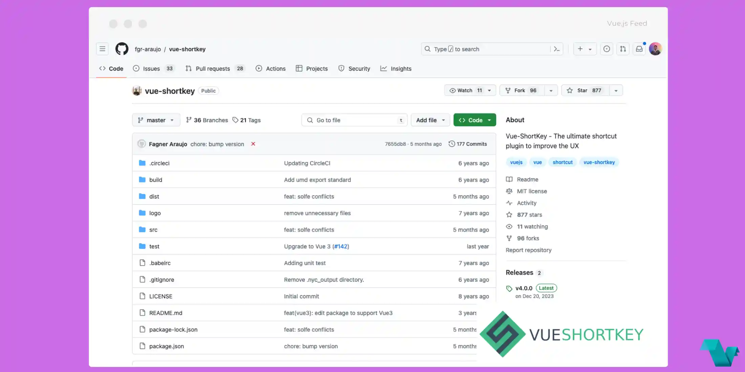Click the v4.0.0 release tag icon
745x372 pixels.
click(x=509, y=288)
